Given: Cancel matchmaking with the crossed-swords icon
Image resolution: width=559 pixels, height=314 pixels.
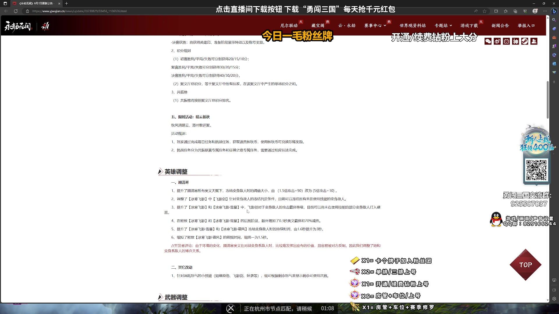Looking at the screenshot, I should [231, 308].
